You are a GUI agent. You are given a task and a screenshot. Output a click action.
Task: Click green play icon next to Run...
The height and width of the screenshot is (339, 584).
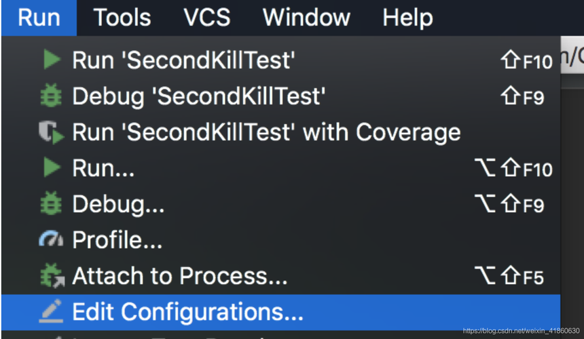pos(52,167)
